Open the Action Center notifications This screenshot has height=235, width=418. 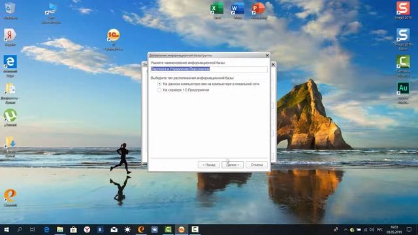tap(409, 229)
